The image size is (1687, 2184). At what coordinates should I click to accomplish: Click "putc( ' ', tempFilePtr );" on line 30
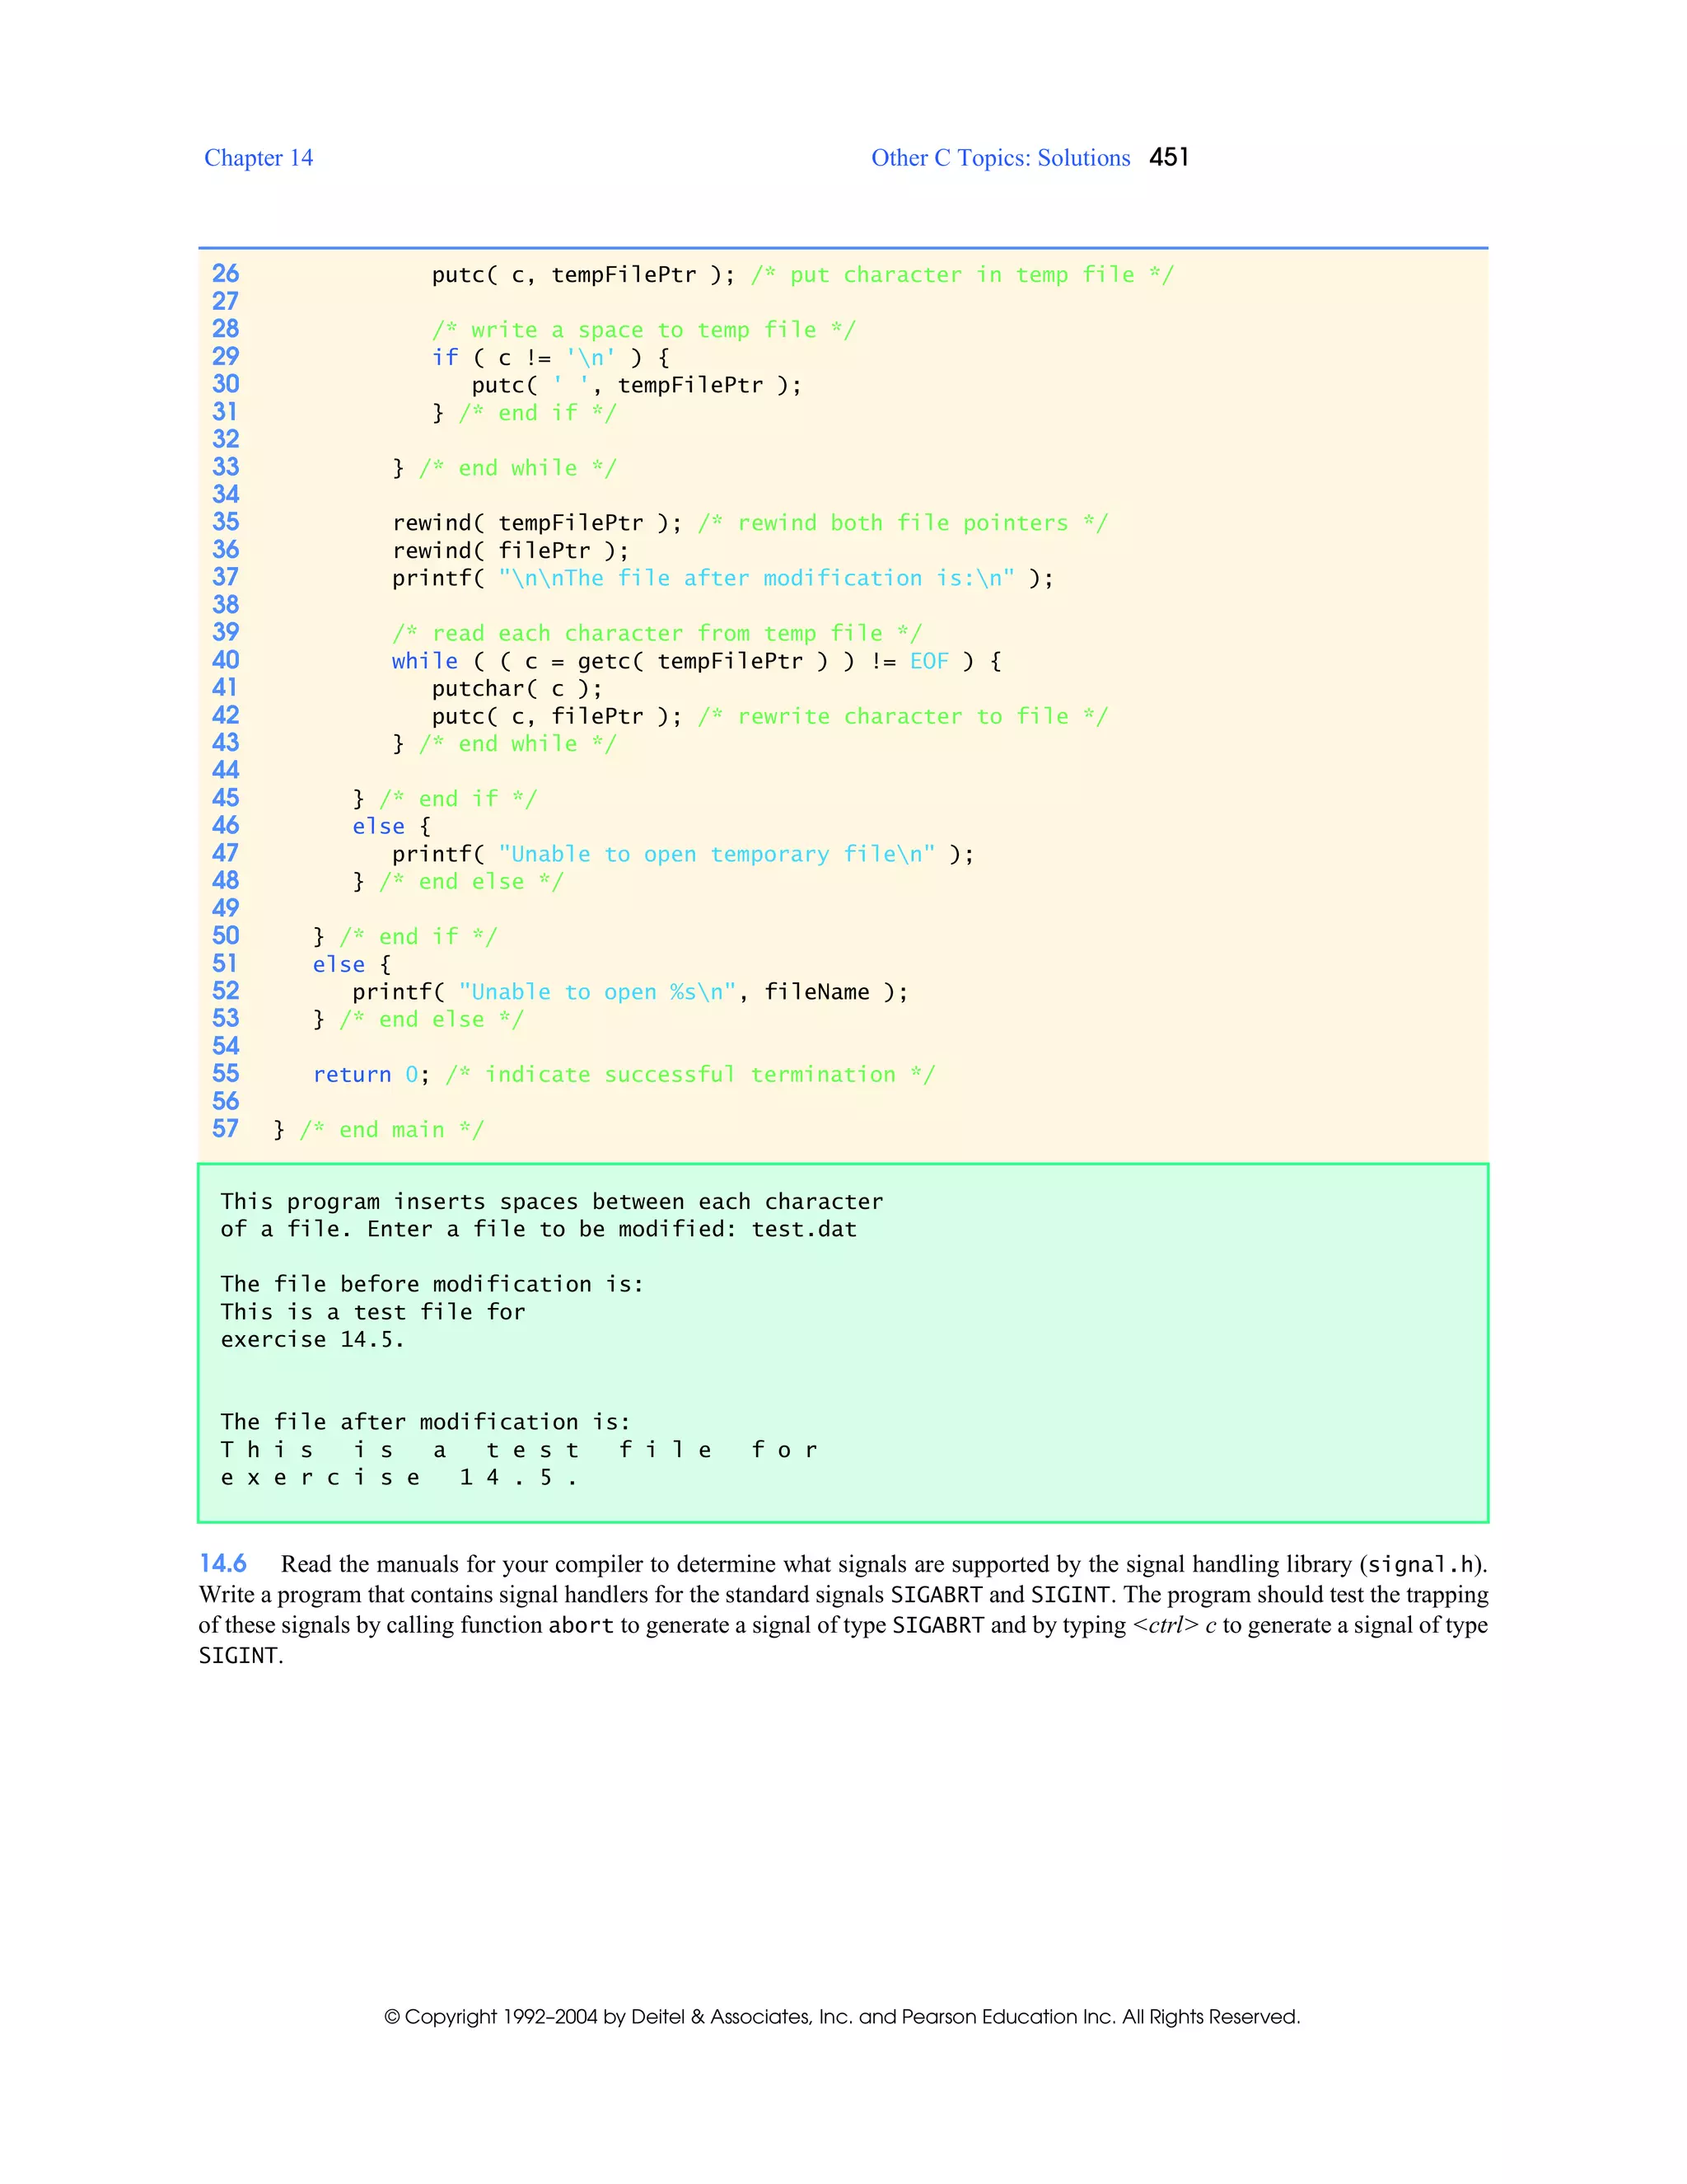pos(637,385)
